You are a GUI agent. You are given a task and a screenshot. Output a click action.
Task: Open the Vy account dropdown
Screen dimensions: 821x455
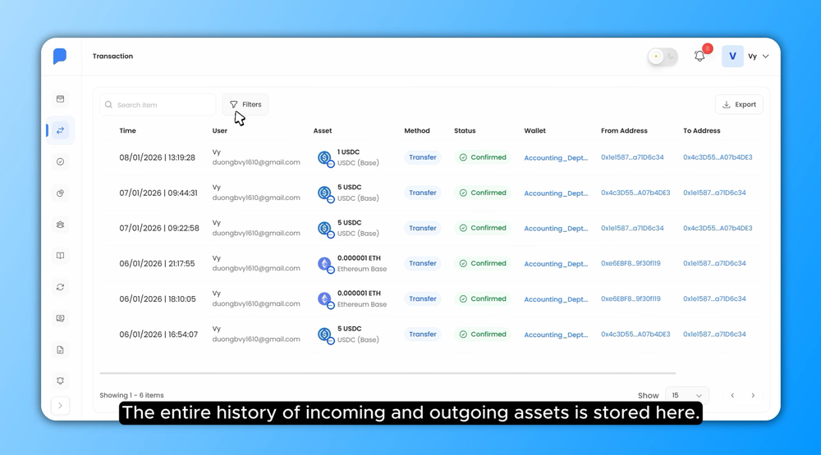pos(759,56)
